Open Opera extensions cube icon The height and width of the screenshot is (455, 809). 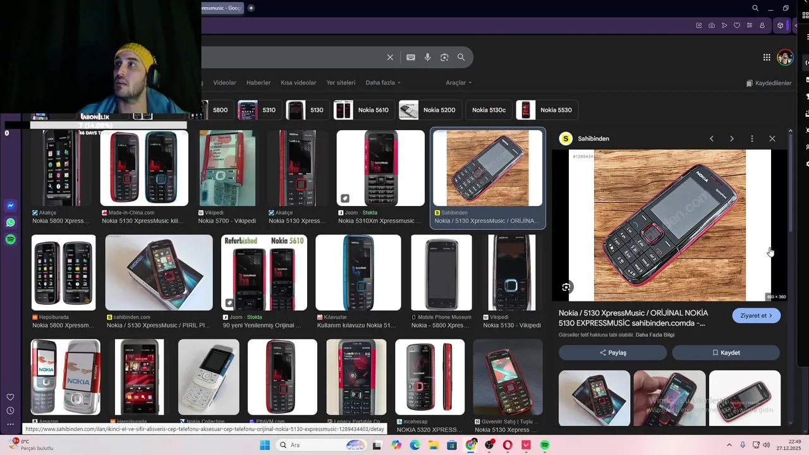[781, 25]
